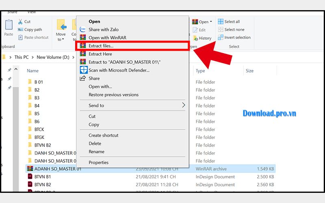The image size is (325, 203).
Task: Click the History icon in ribbon
Action: [195, 38]
